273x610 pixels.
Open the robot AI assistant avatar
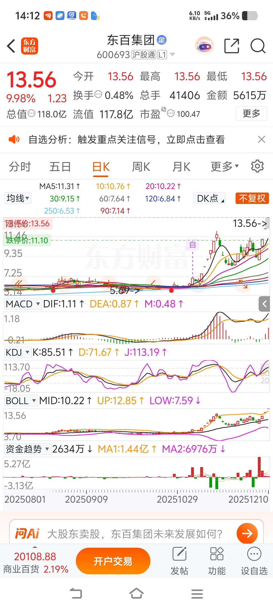(x=204, y=46)
